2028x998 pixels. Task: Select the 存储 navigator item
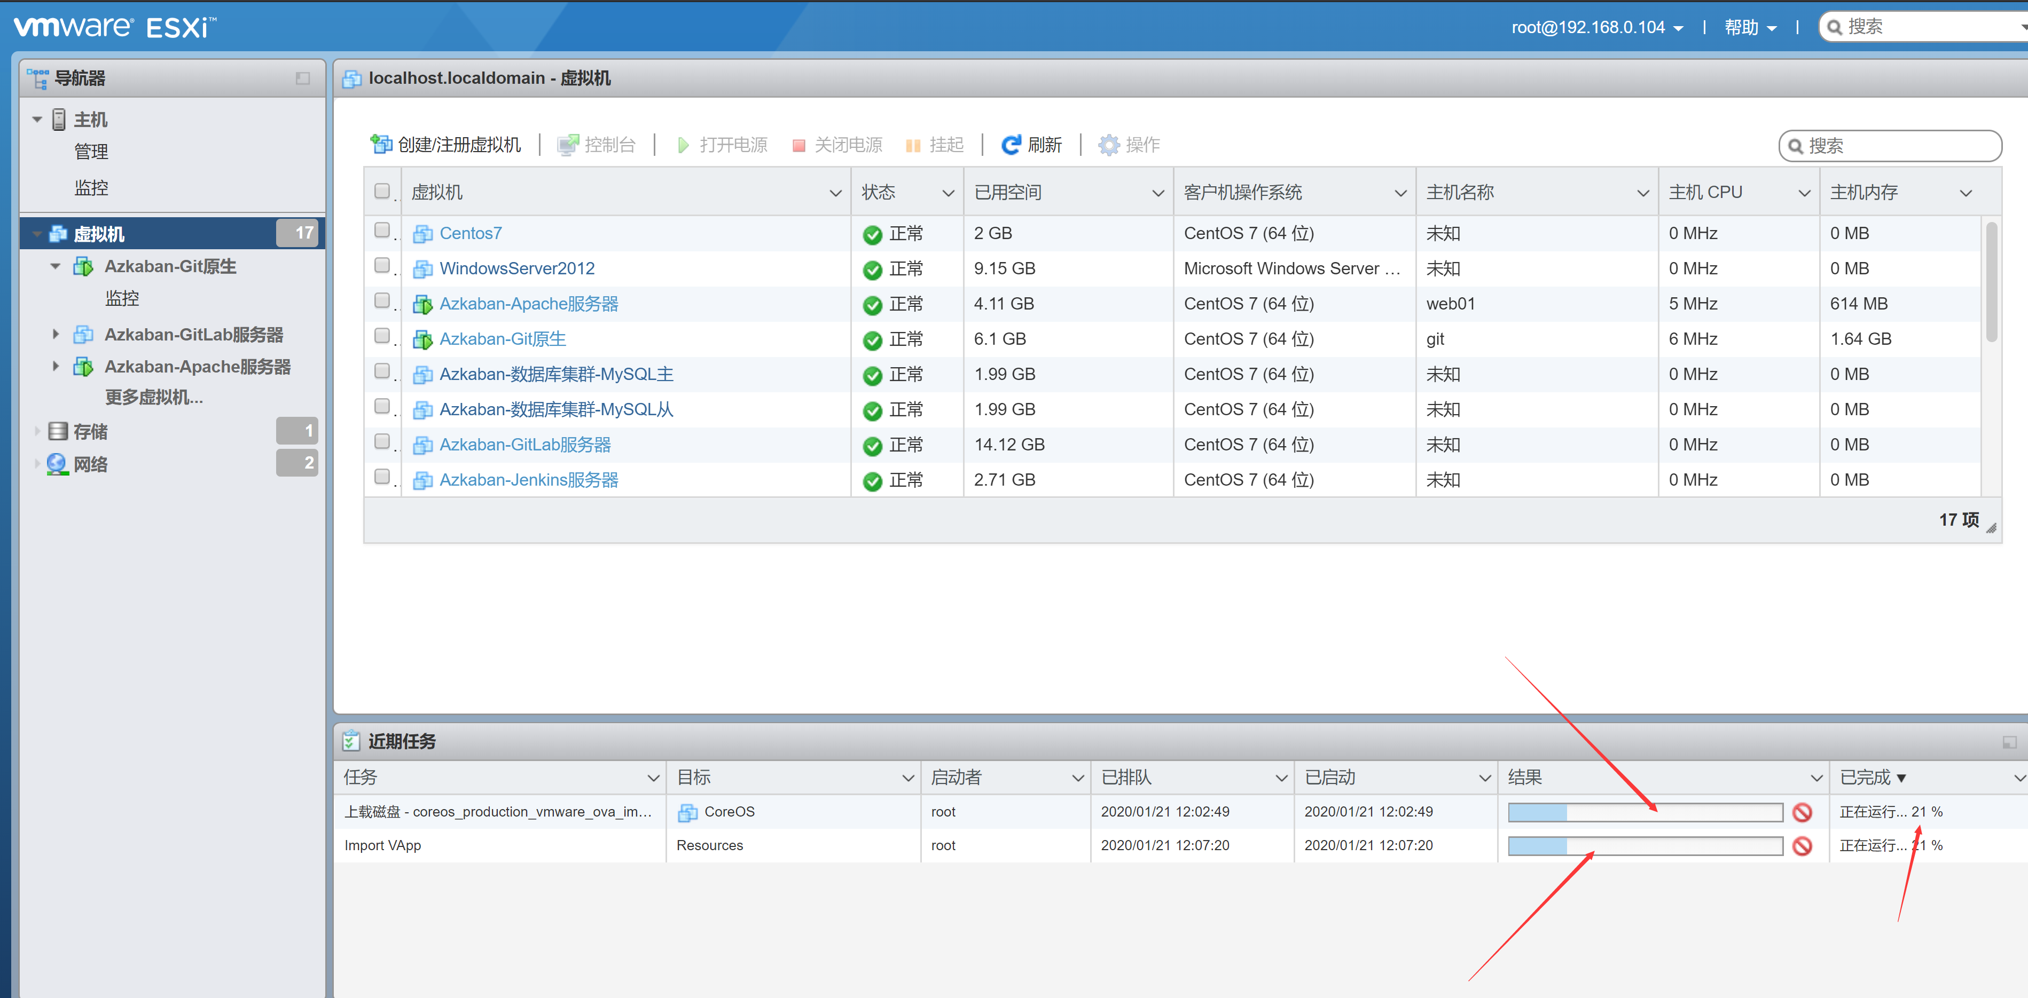click(x=91, y=432)
